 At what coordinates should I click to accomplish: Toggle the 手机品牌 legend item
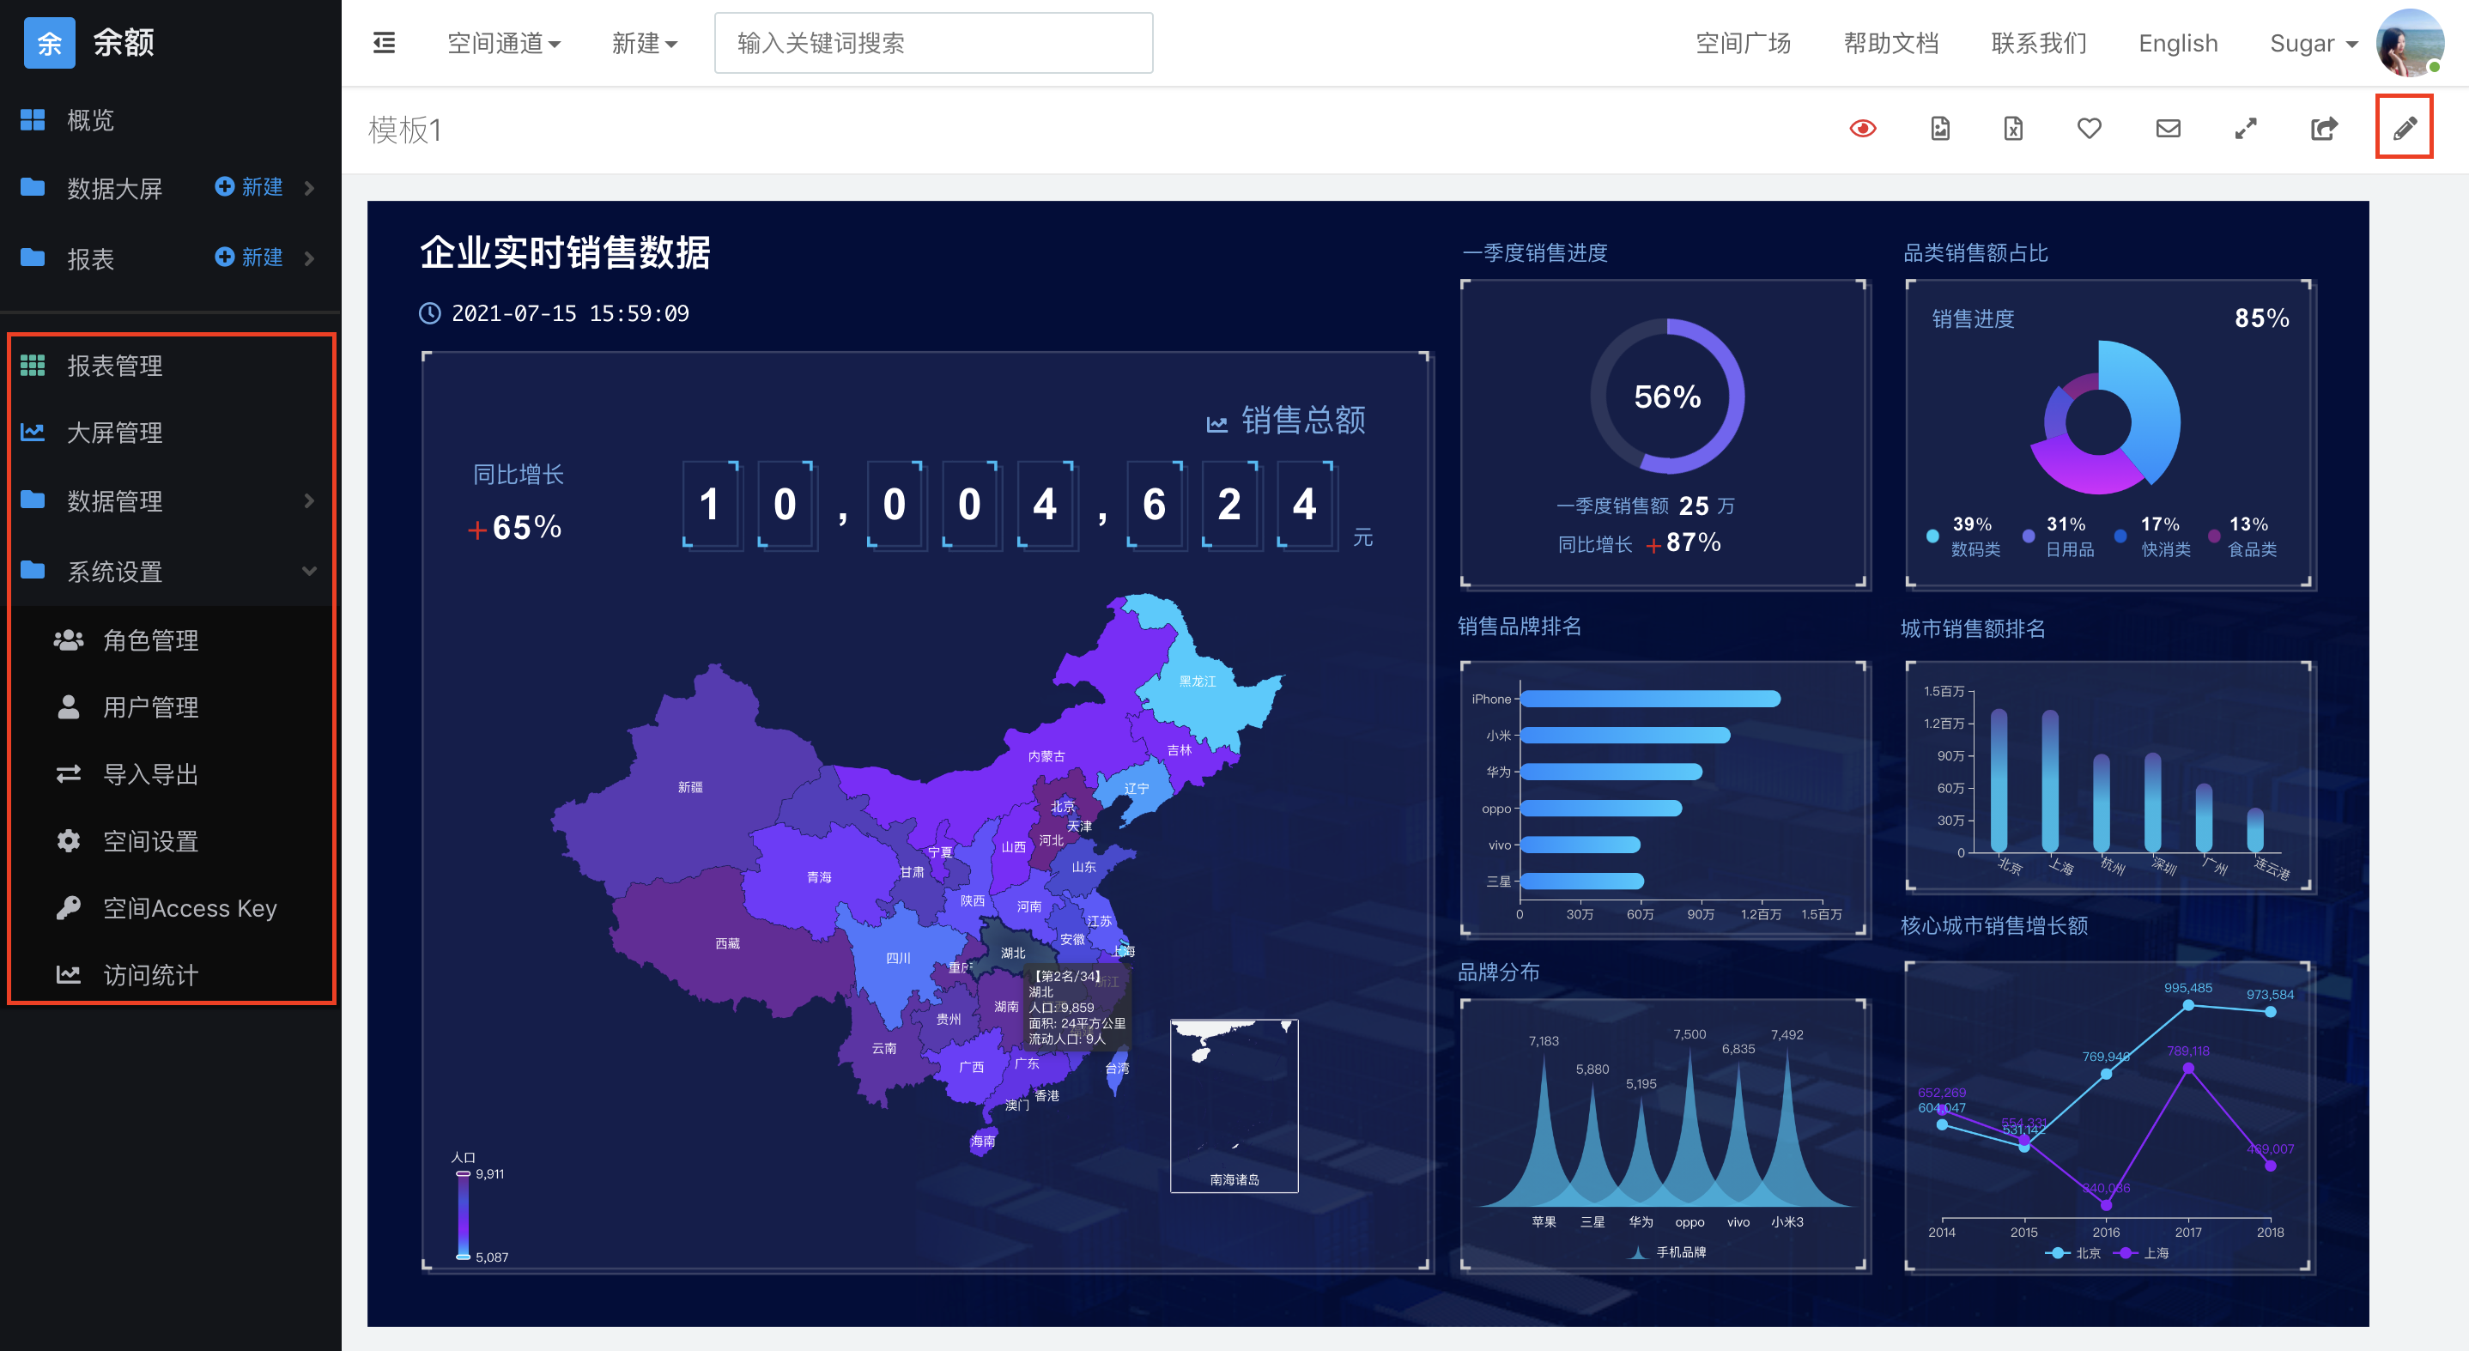(1667, 1251)
